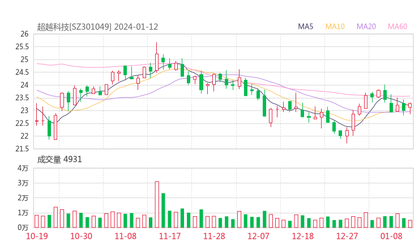Viewport: 419px width, 249px height.
Task: Click the MA60 legend label
Action: (397, 27)
